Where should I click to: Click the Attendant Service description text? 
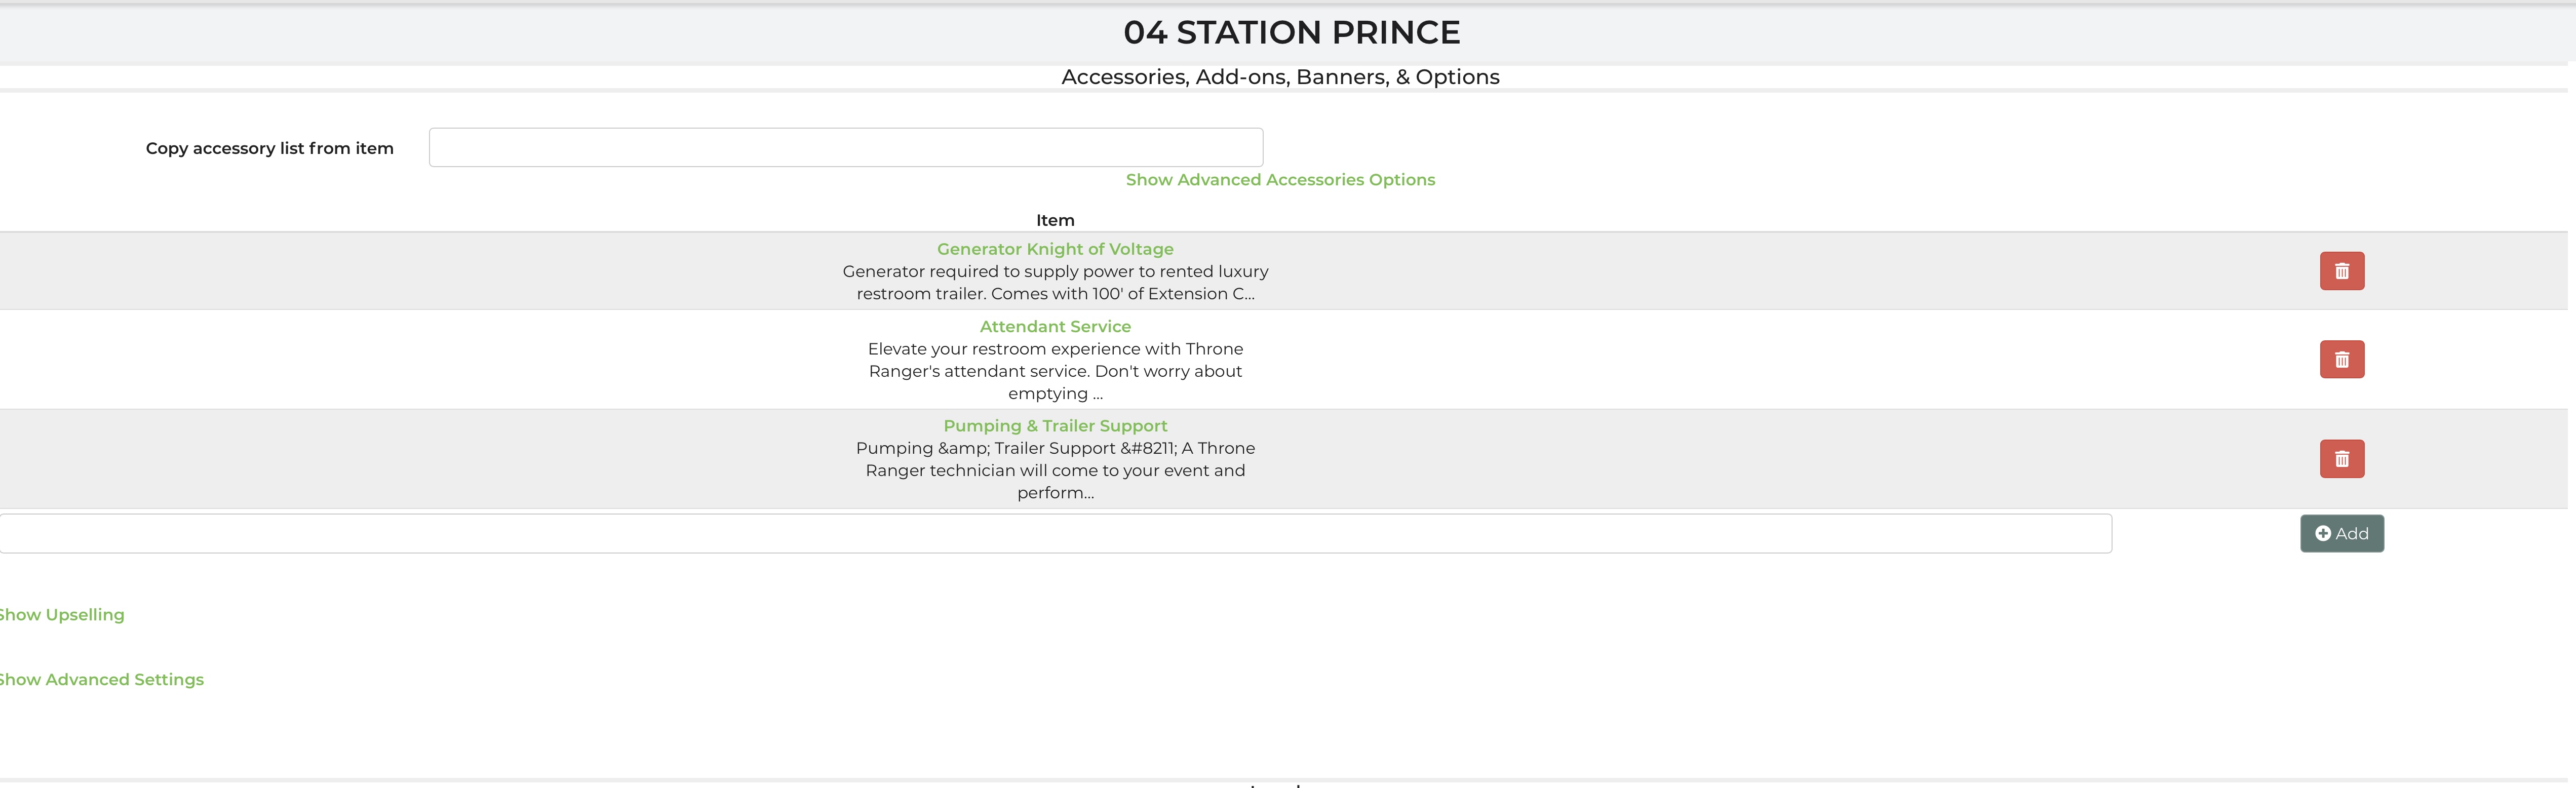pyautogui.click(x=1055, y=371)
